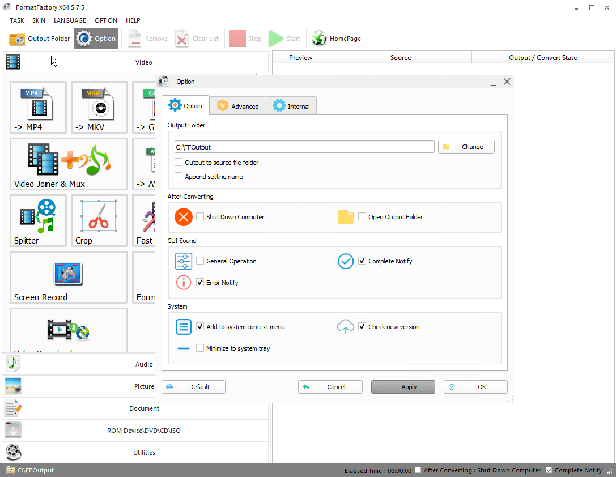Click the Video film strip category icon
The width and height of the screenshot is (616, 477).
pyautogui.click(x=13, y=62)
